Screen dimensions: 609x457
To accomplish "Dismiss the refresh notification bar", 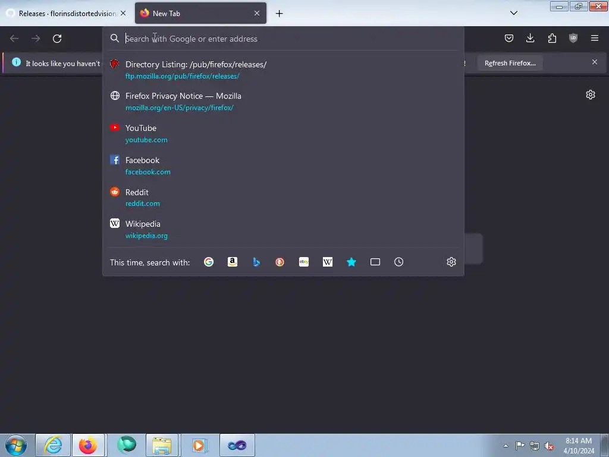I will 595,62.
